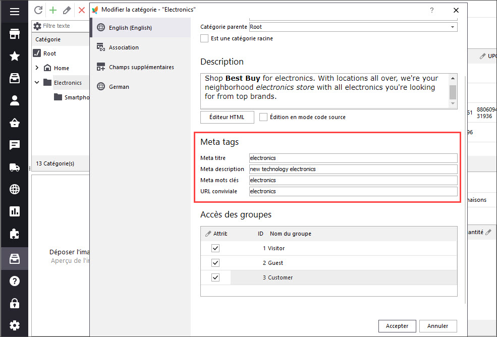Click the refresh toolbar icon
Viewport: 497px width, 337px height.
click(38, 10)
